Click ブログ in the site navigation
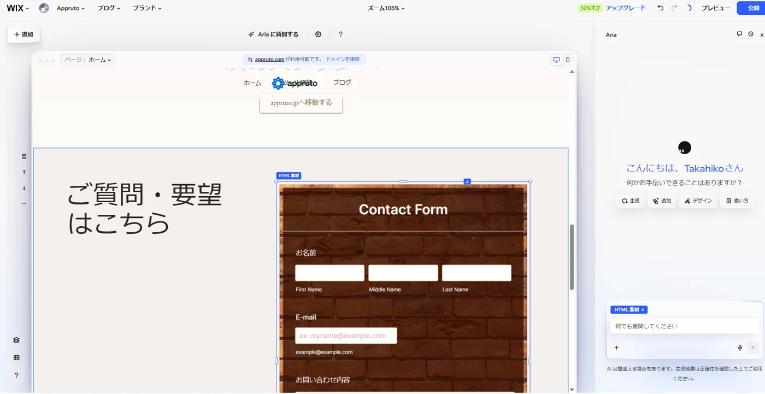This screenshot has height=394, width=765. (x=342, y=83)
